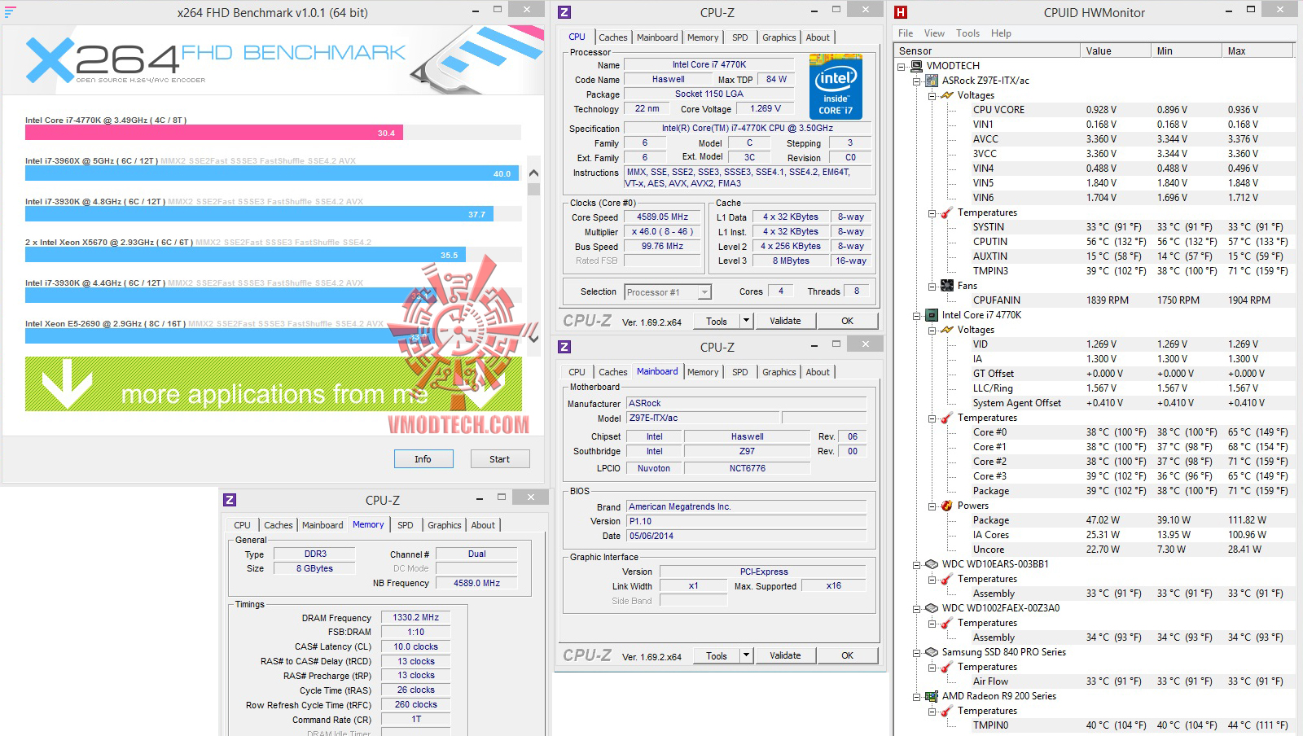Click the Samsung SSD 840 PRO drive icon
Image resolution: width=1303 pixels, height=736 pixels.
(932, 652)
